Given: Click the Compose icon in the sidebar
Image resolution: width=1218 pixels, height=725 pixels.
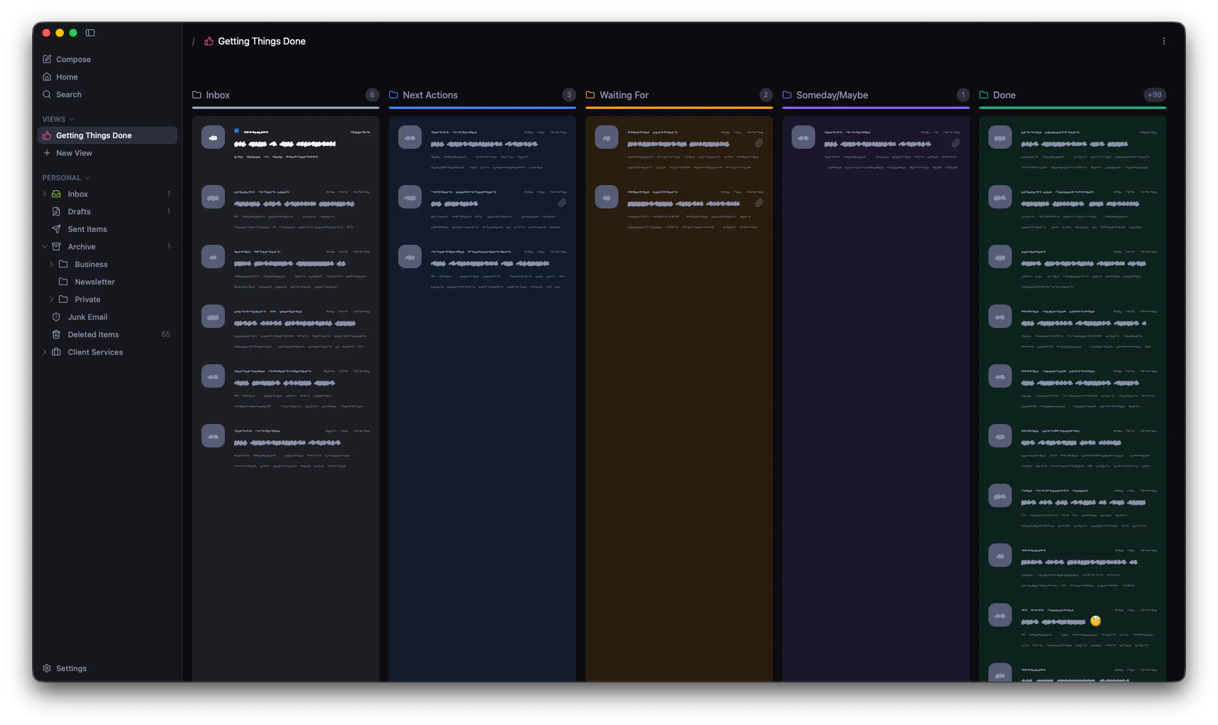Looking at the screenshot, I should pyautogui.click(x=47, y=59).
